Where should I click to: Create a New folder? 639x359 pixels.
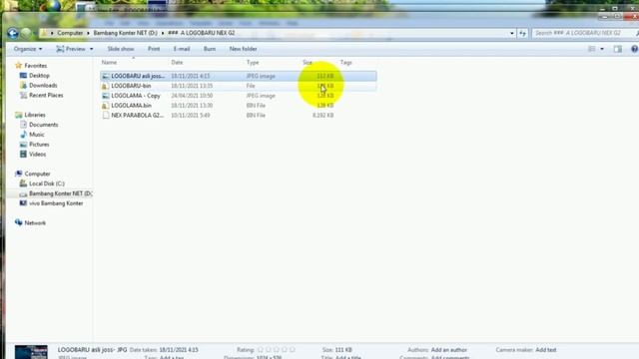243,49
